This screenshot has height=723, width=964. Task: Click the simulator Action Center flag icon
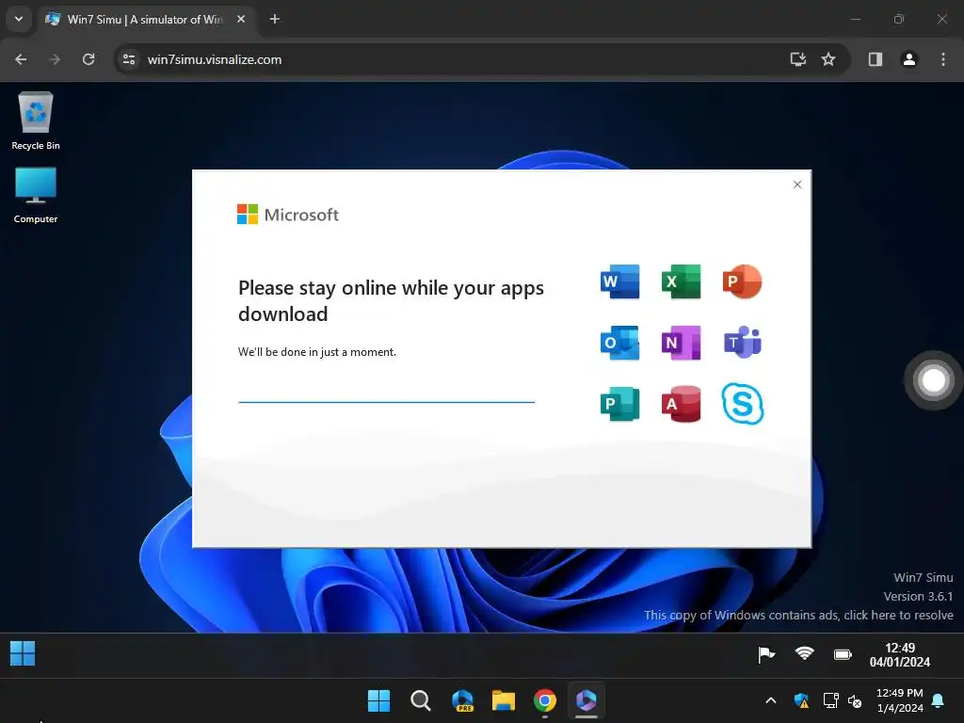[x=766, y=654]
